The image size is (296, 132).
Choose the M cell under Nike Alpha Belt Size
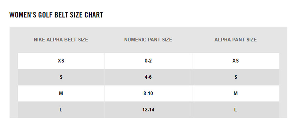point(61,93)
